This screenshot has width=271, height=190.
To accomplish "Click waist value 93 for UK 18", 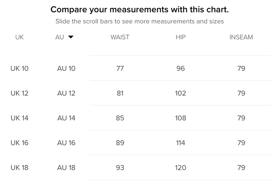I will (x=120, y=168).
